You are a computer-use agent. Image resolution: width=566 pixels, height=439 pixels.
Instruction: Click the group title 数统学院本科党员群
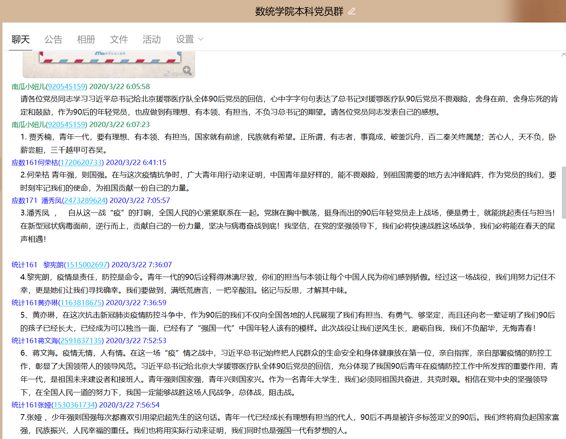point(299,11)
